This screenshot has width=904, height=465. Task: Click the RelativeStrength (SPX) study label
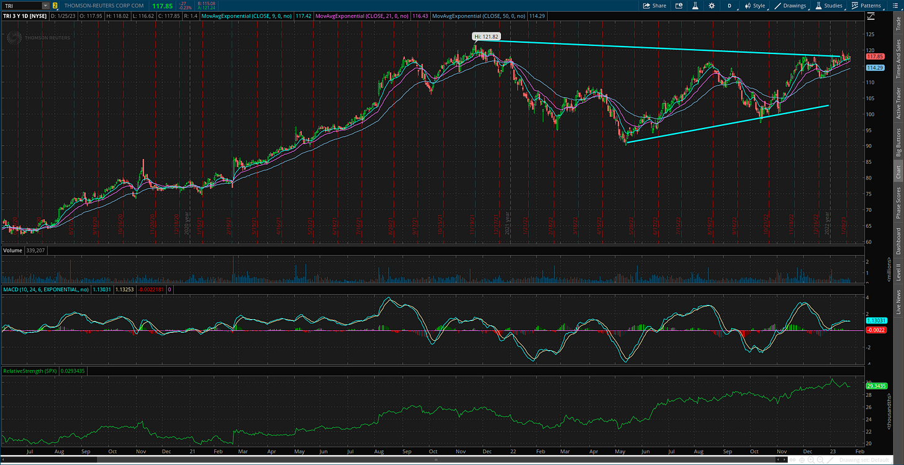29,371
